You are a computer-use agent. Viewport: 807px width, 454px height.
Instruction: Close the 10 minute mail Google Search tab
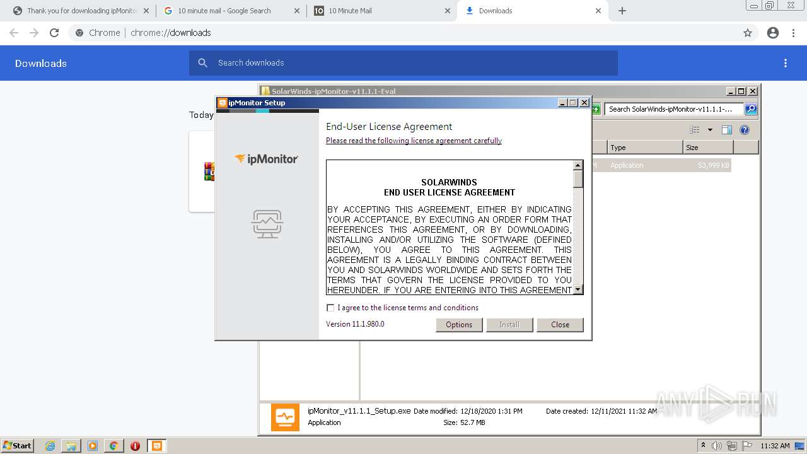coord(296,11)
